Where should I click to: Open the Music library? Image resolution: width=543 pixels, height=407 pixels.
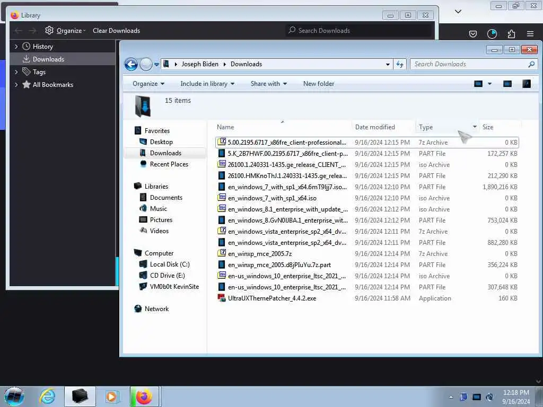[158, 208]
